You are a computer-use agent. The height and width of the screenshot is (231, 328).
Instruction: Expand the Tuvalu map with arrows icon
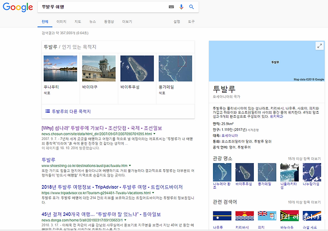[319, 46]
